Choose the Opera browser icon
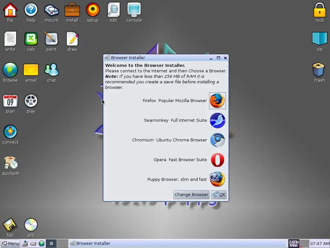Viewport: 330px width, 248px height. [218, 160]
